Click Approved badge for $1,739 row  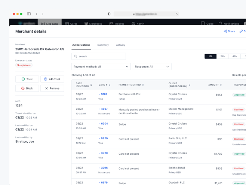tap(239, 154)
